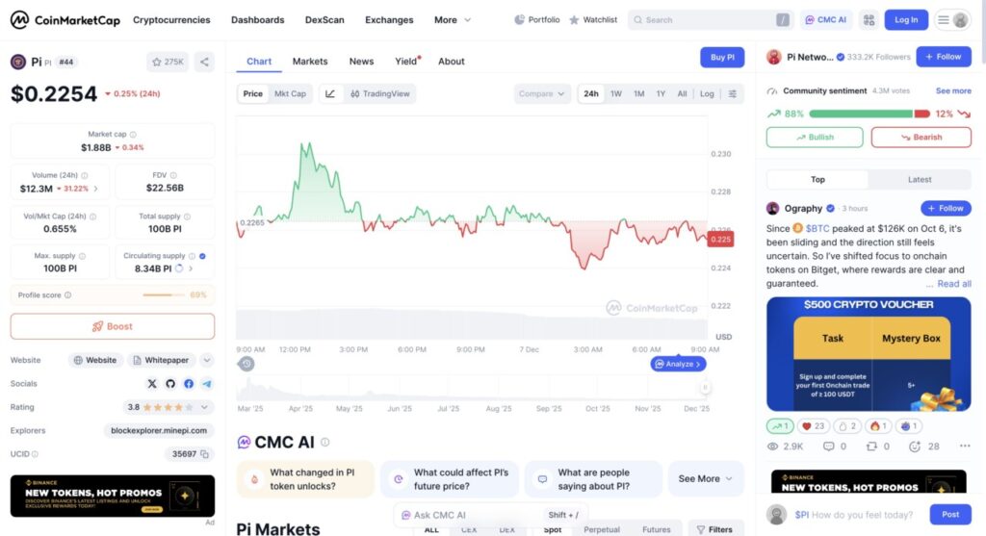Image resolution: width=986 pixels, height=536 pixels.
Task: Switch the feed to Latest posts
Action: [x=920, y=180]
